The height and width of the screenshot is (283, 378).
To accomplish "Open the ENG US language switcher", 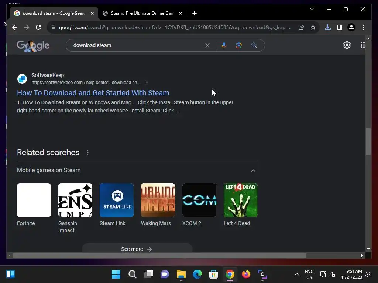I will [x=309, y=274].
